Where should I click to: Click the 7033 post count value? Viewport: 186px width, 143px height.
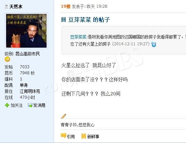point(25,67)
